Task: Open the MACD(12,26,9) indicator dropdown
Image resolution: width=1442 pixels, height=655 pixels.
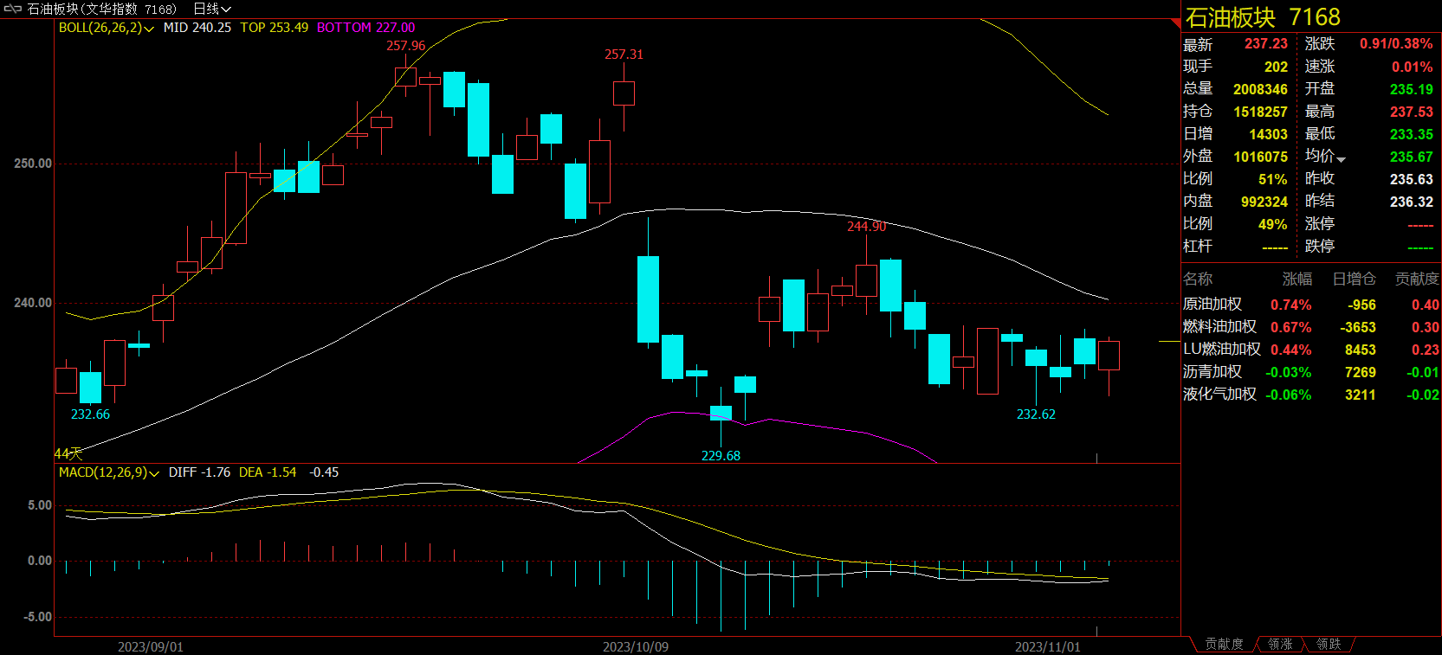Action: click(x=109, y=472)
